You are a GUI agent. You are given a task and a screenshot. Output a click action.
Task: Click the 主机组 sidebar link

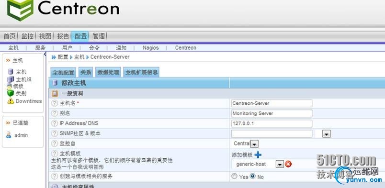tap(24, 79)
